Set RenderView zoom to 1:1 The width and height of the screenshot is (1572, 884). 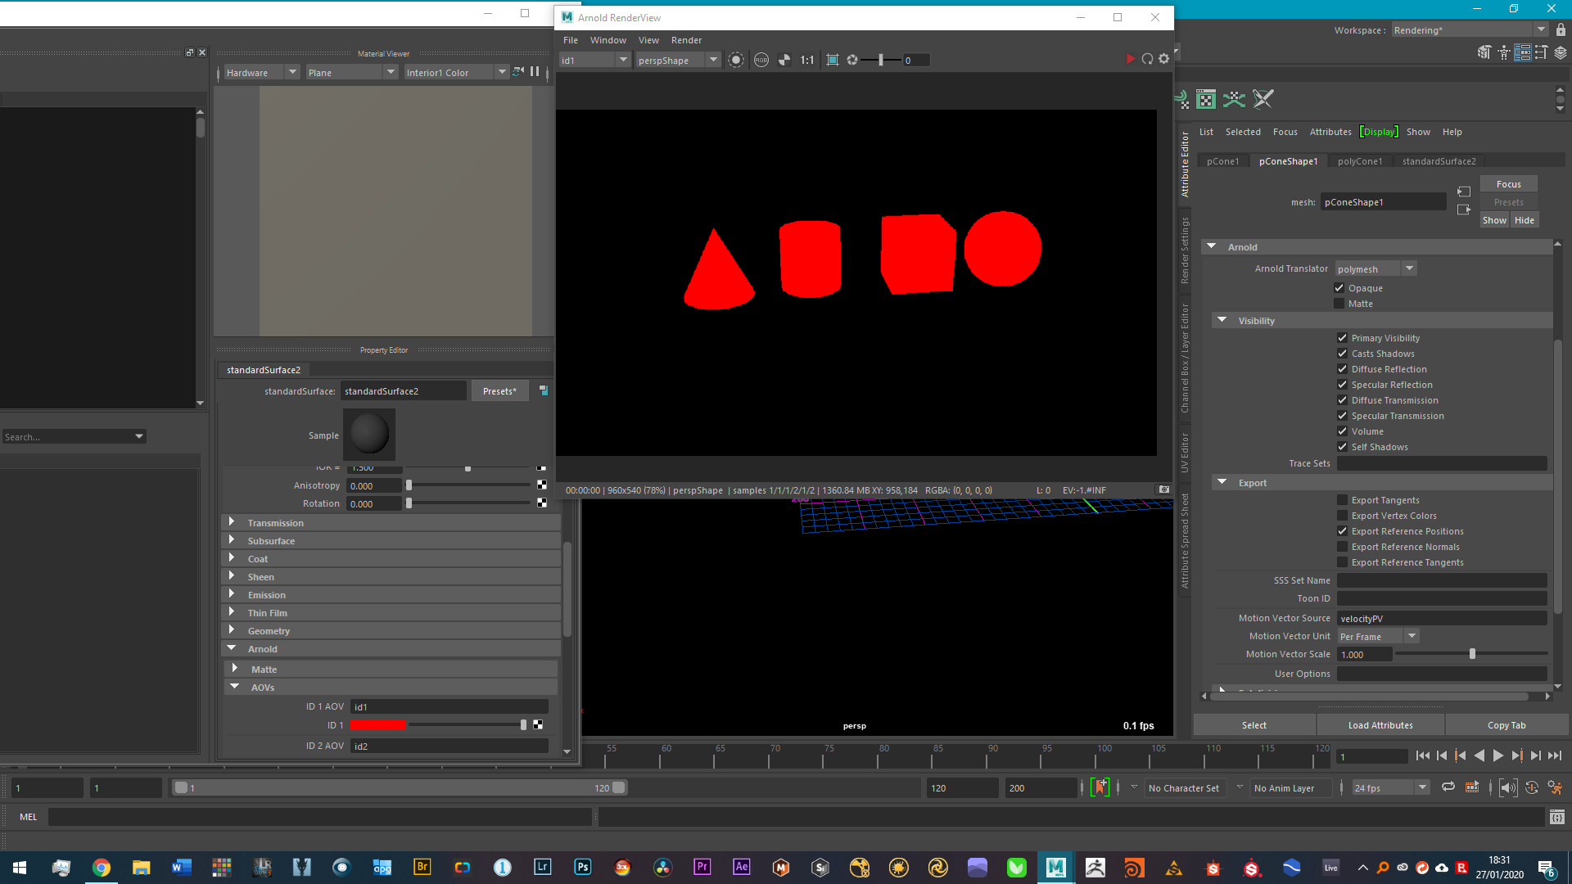pos(806,59)
